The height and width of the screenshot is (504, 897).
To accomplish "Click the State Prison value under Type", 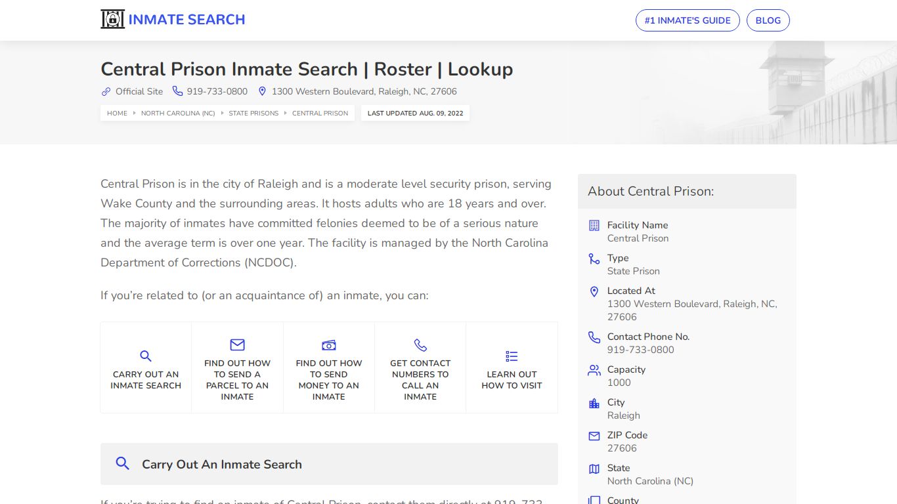I will point(634,271).
